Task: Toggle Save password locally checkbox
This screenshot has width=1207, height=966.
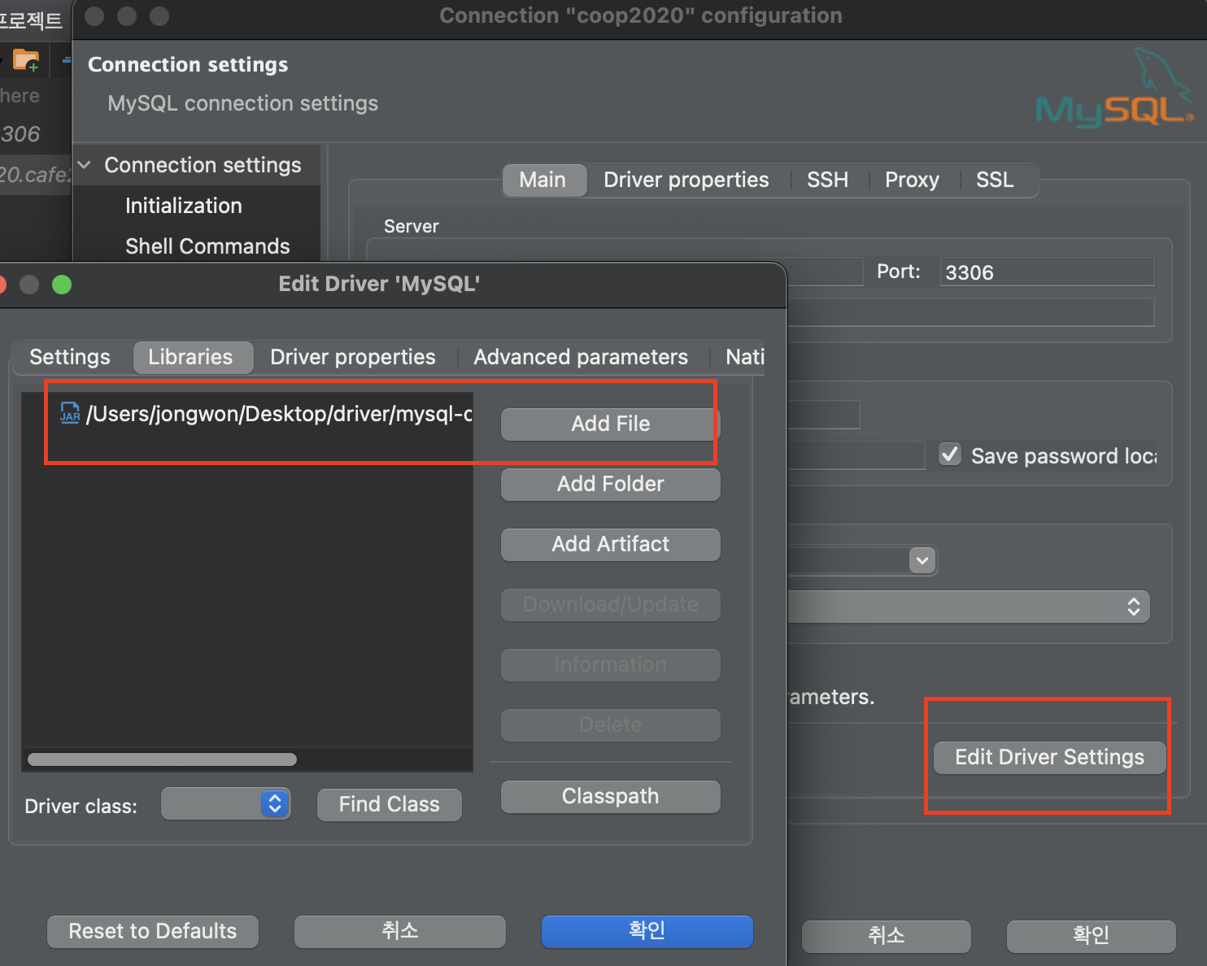Action: [x=949, y=455]
